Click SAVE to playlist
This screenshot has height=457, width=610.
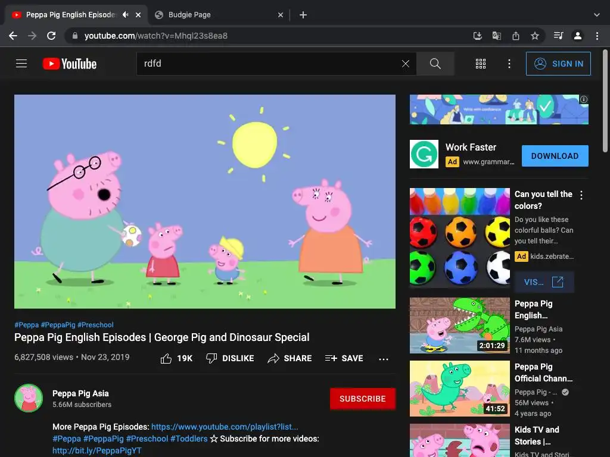click(x=344, y=358)
